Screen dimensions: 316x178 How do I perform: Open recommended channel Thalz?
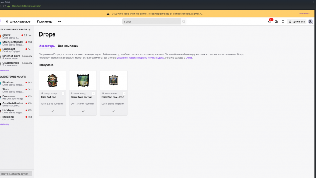16,90
